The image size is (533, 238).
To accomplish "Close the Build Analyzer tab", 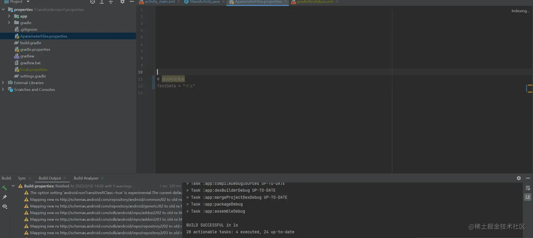I will tap(102, 178).
